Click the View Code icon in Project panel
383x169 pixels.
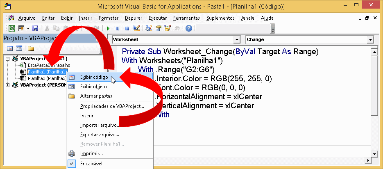tap(10, 48)
